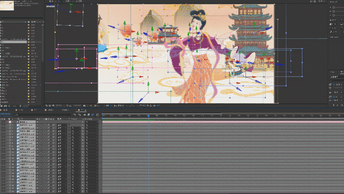The image size is (344, 194).
Task: Toggle the quality switch on layer 8
Action: tap(42, 143)
